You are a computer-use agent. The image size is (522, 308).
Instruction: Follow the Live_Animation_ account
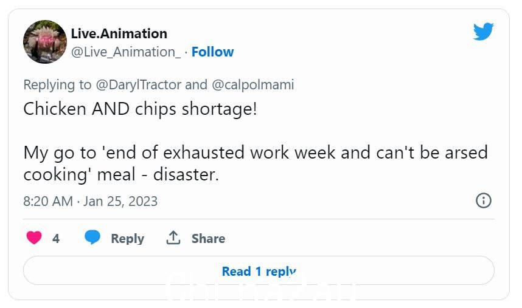click(212, 52)
